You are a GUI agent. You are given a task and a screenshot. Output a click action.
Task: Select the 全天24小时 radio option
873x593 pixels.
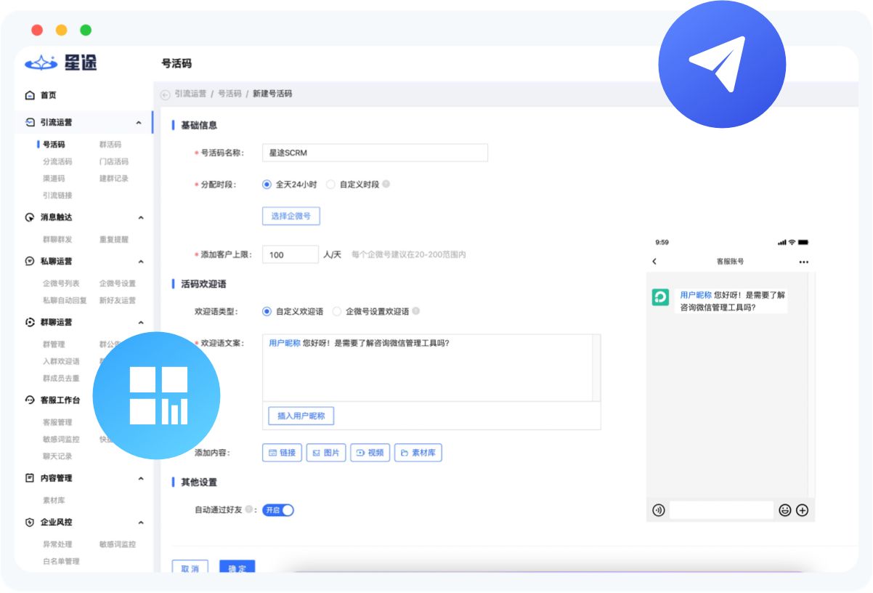pyautogui.click(x=267, y=185)
